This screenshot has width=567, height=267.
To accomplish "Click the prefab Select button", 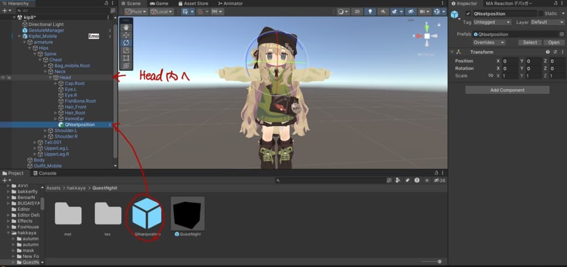I will (x=530, y=43).
